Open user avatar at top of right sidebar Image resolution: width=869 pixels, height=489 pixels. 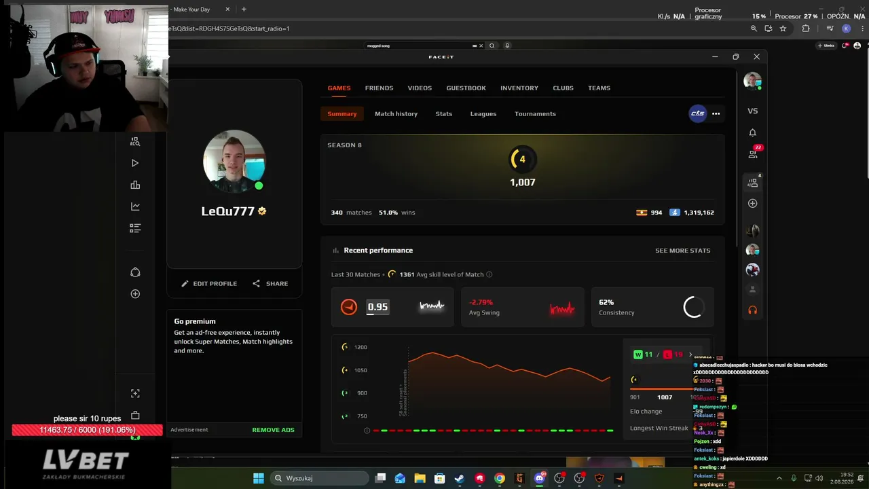point(752,81)
